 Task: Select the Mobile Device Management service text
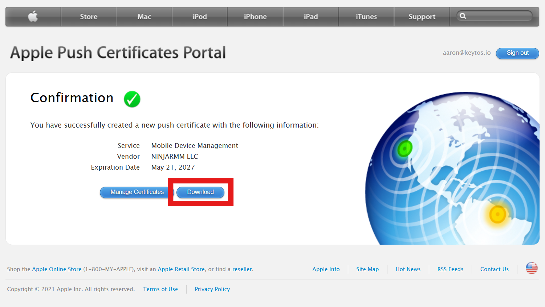point(195,146)
